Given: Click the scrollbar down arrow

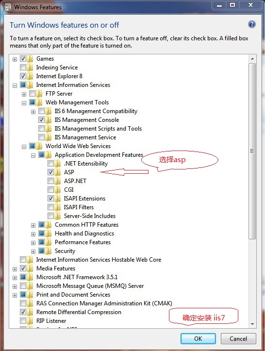Looking at the screenshot, I should [x=252, y=324].
